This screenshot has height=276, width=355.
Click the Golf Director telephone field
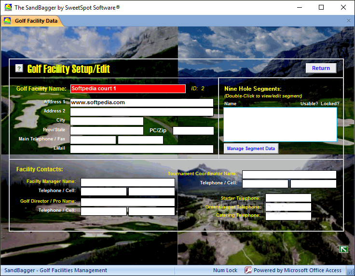click(x=104, y=211)
